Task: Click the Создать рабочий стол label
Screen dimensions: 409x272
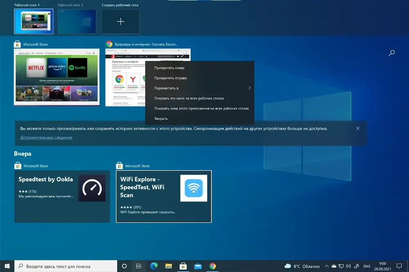Action: pos(120,5)
